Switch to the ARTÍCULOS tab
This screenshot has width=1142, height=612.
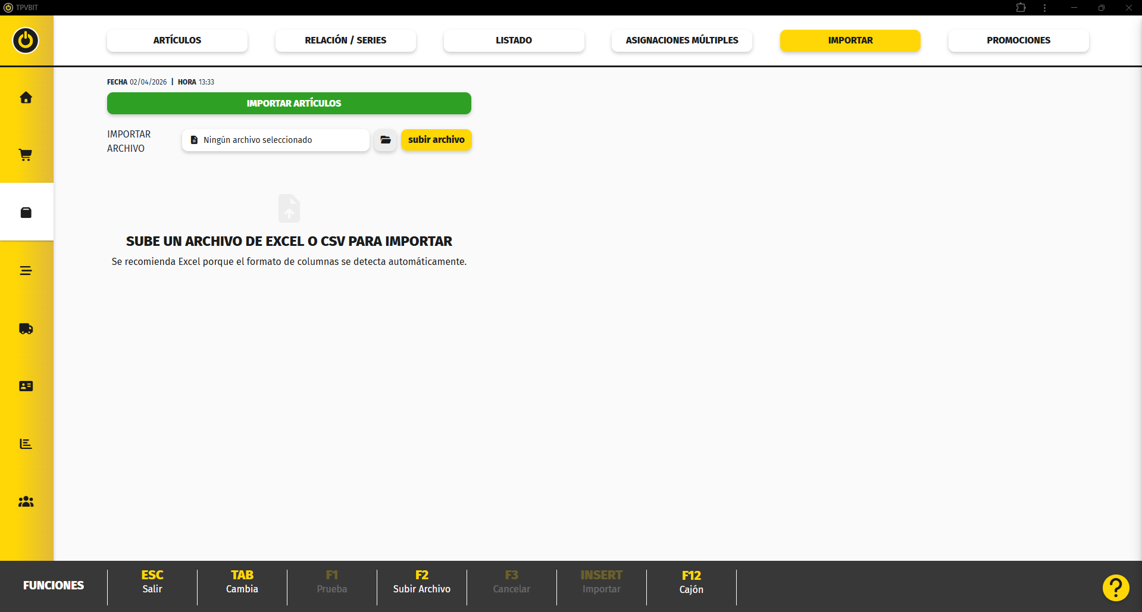(x=177, y=40)
